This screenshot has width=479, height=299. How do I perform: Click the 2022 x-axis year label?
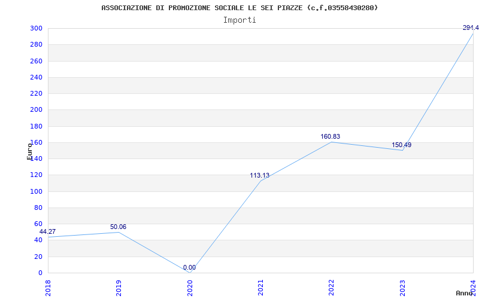click(x=332, y=288)
